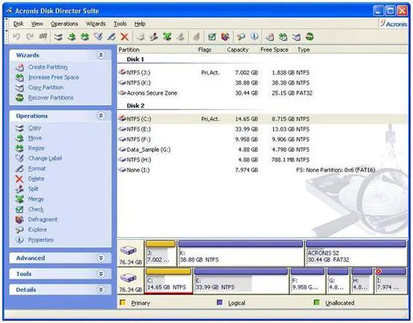This screenshot has width=413, height=323.
Task: Select the E: 33.99 GB block in disk map
Action: [241, 280]
